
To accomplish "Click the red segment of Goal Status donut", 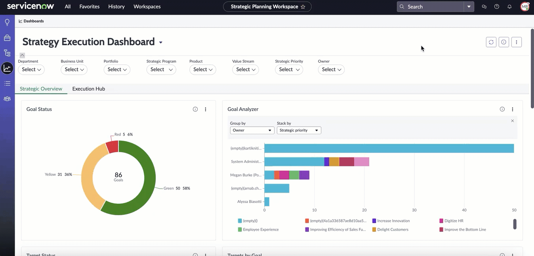I will tap(113, 147).
